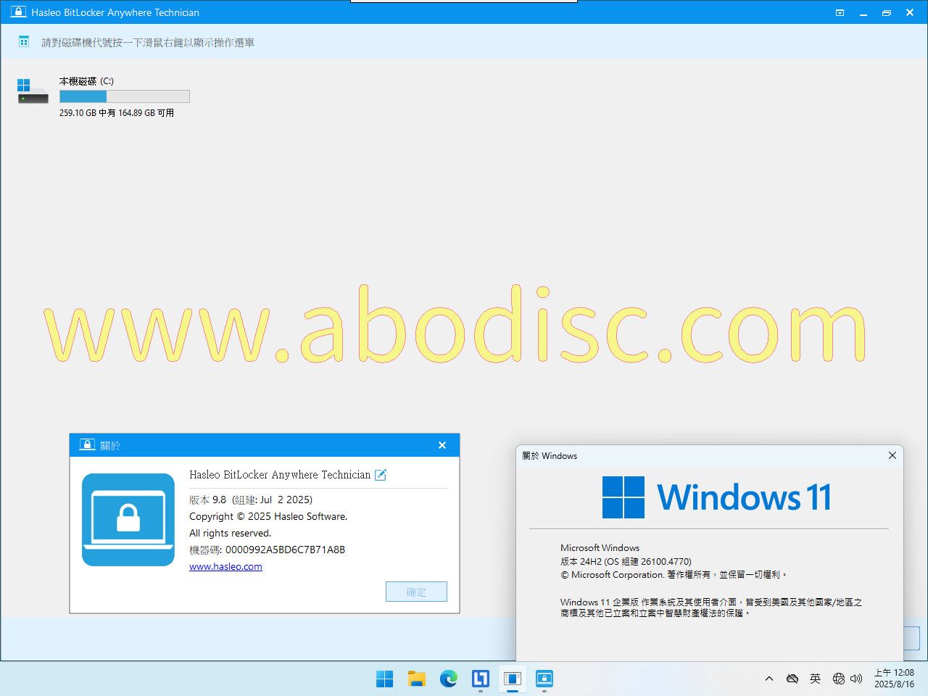Switch input language via the 英 indicator

pos(816,679)
